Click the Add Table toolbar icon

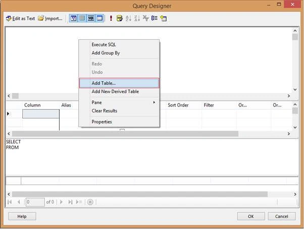tap(164, 18)
